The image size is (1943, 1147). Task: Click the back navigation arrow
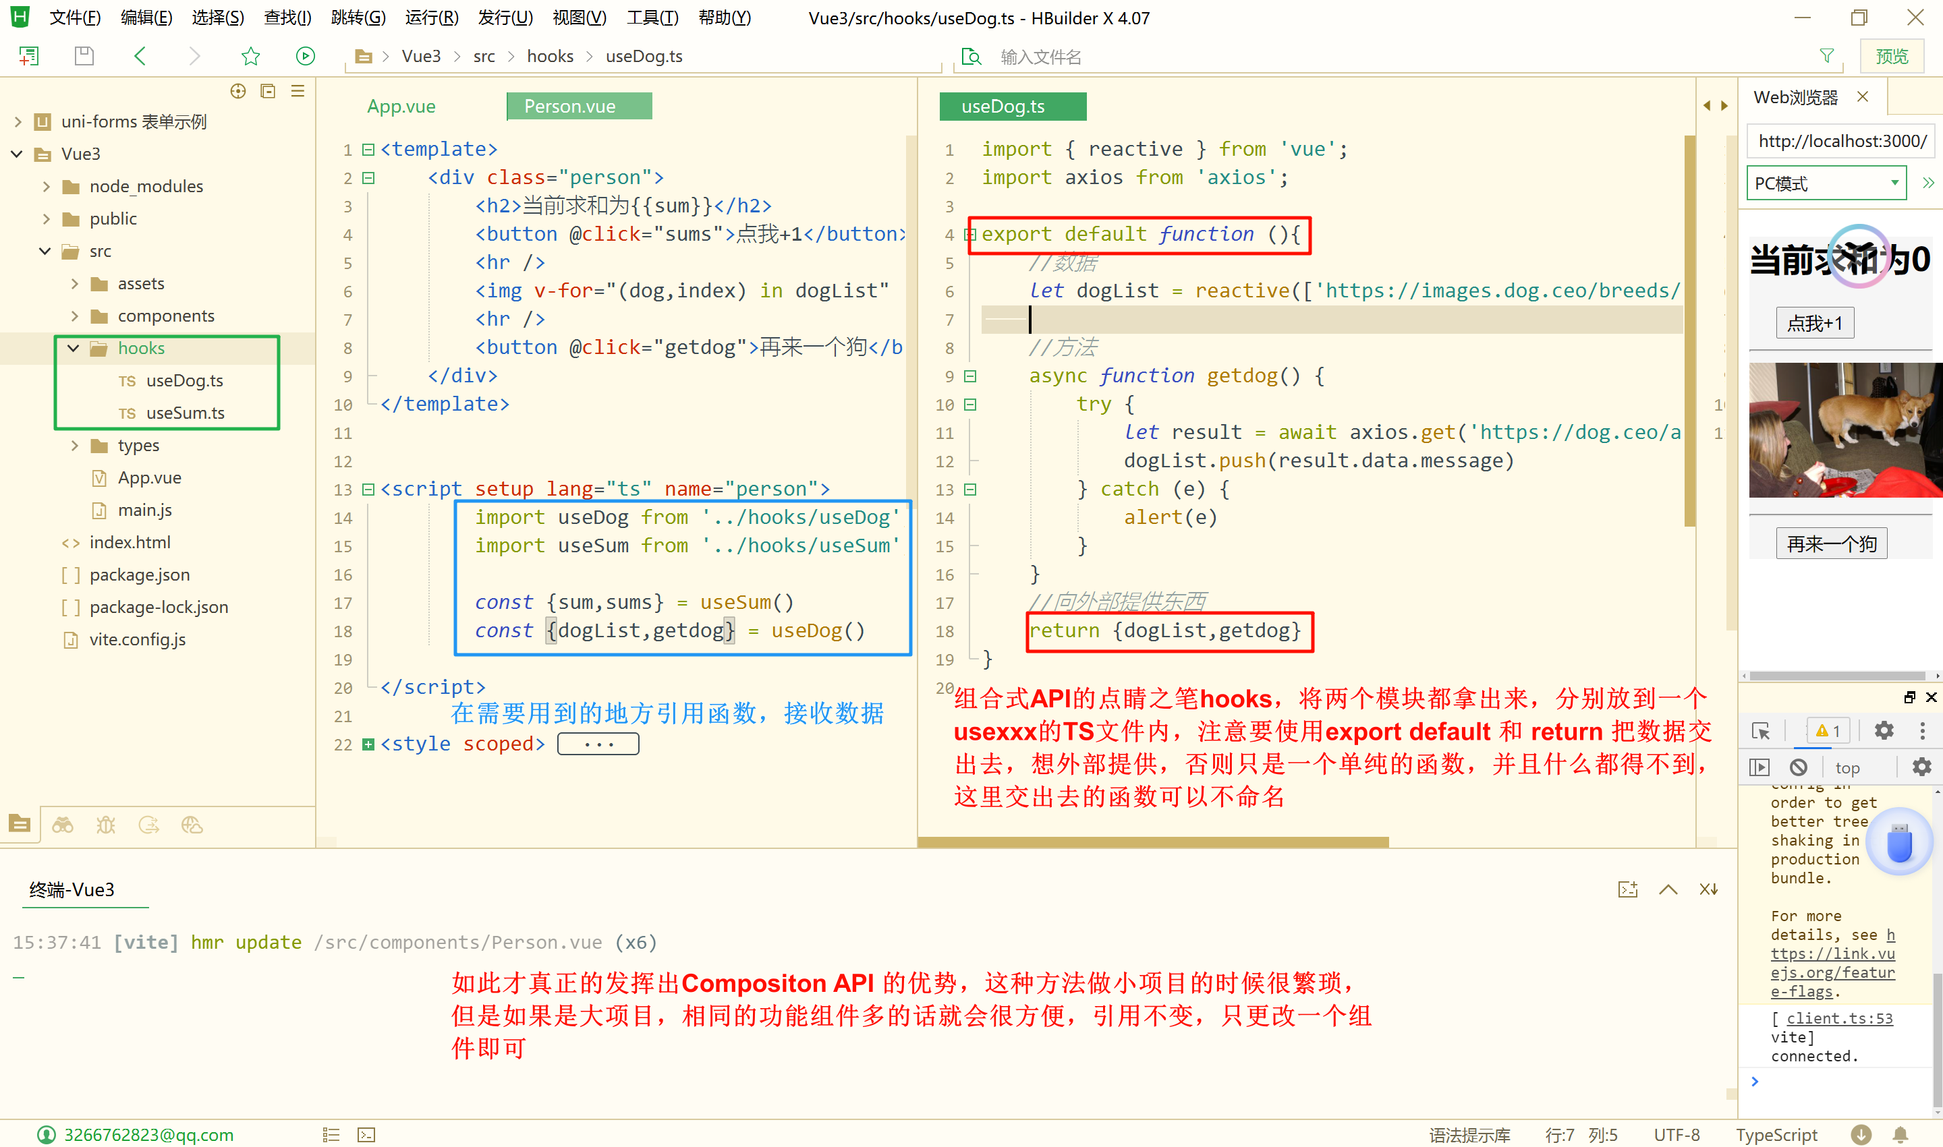[x=140, y=56]
